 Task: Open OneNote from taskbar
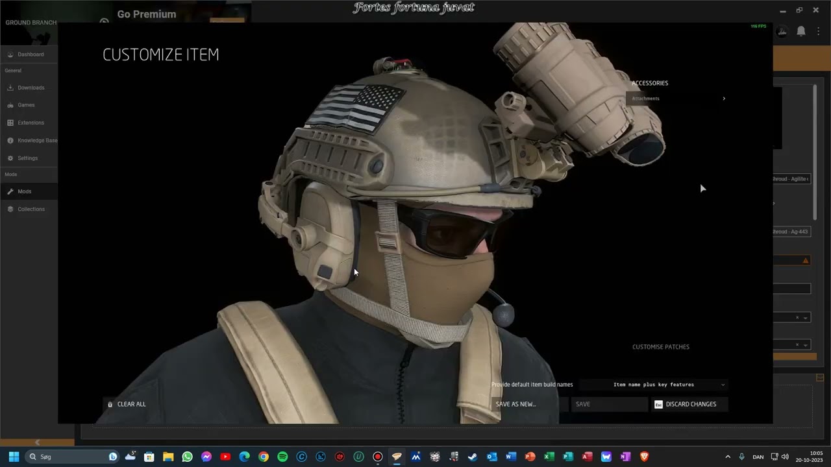625,457
